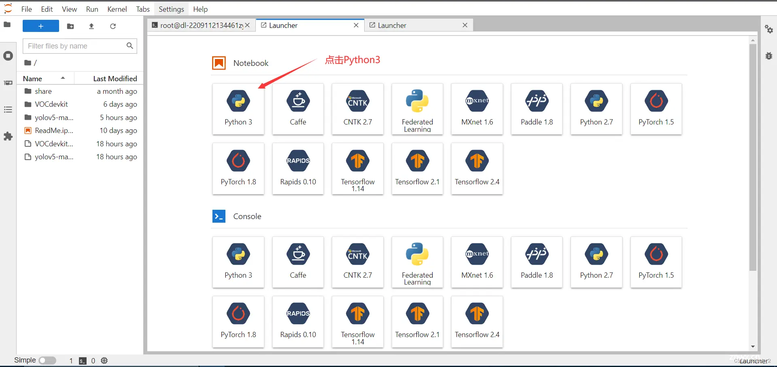Open the Debugger panel bug icon
Viewport: 777px width, 367px height.
[x=769, y=56]
